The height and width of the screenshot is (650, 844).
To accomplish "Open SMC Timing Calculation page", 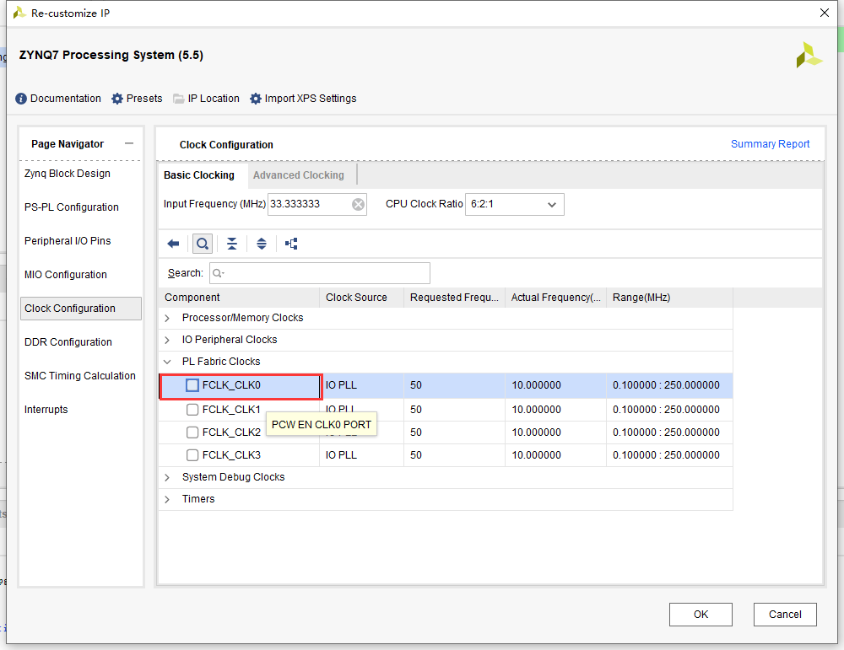I will click(80, 376).
